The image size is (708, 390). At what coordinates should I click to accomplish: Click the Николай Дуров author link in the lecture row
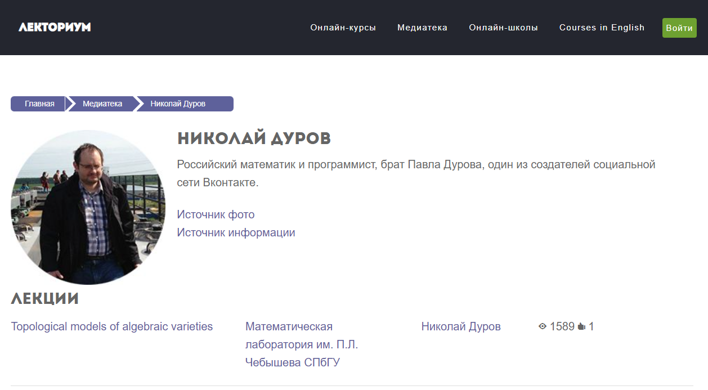pos(461,326)
